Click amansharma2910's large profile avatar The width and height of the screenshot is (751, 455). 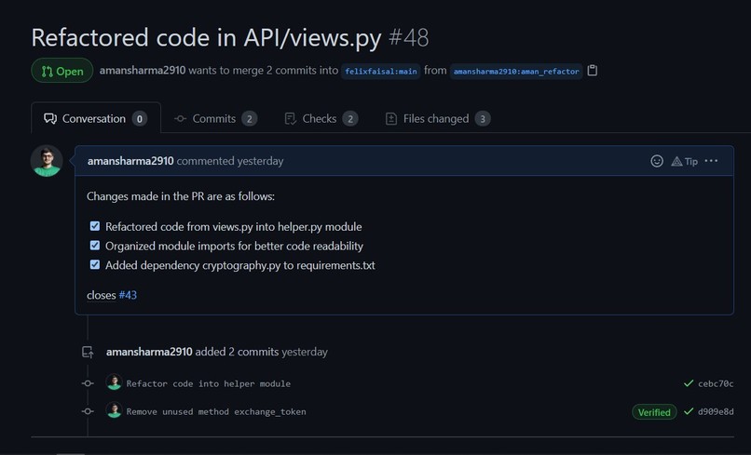47,161
